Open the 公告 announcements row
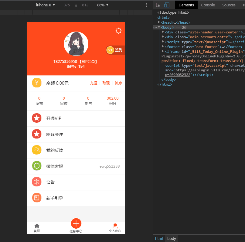The height and width of the screenshot is (242, 245). (76, 182)
